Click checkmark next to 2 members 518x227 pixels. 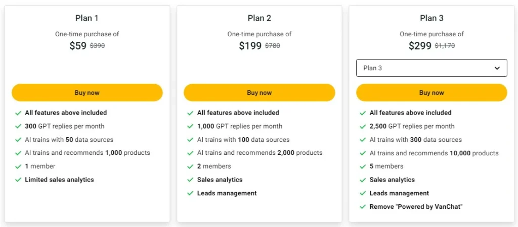pyautogui.click(x=191, y=166)
